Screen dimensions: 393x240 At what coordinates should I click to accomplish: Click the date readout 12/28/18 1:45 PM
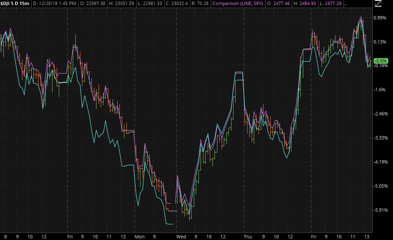pyautogui.click(x=54, y=4)
